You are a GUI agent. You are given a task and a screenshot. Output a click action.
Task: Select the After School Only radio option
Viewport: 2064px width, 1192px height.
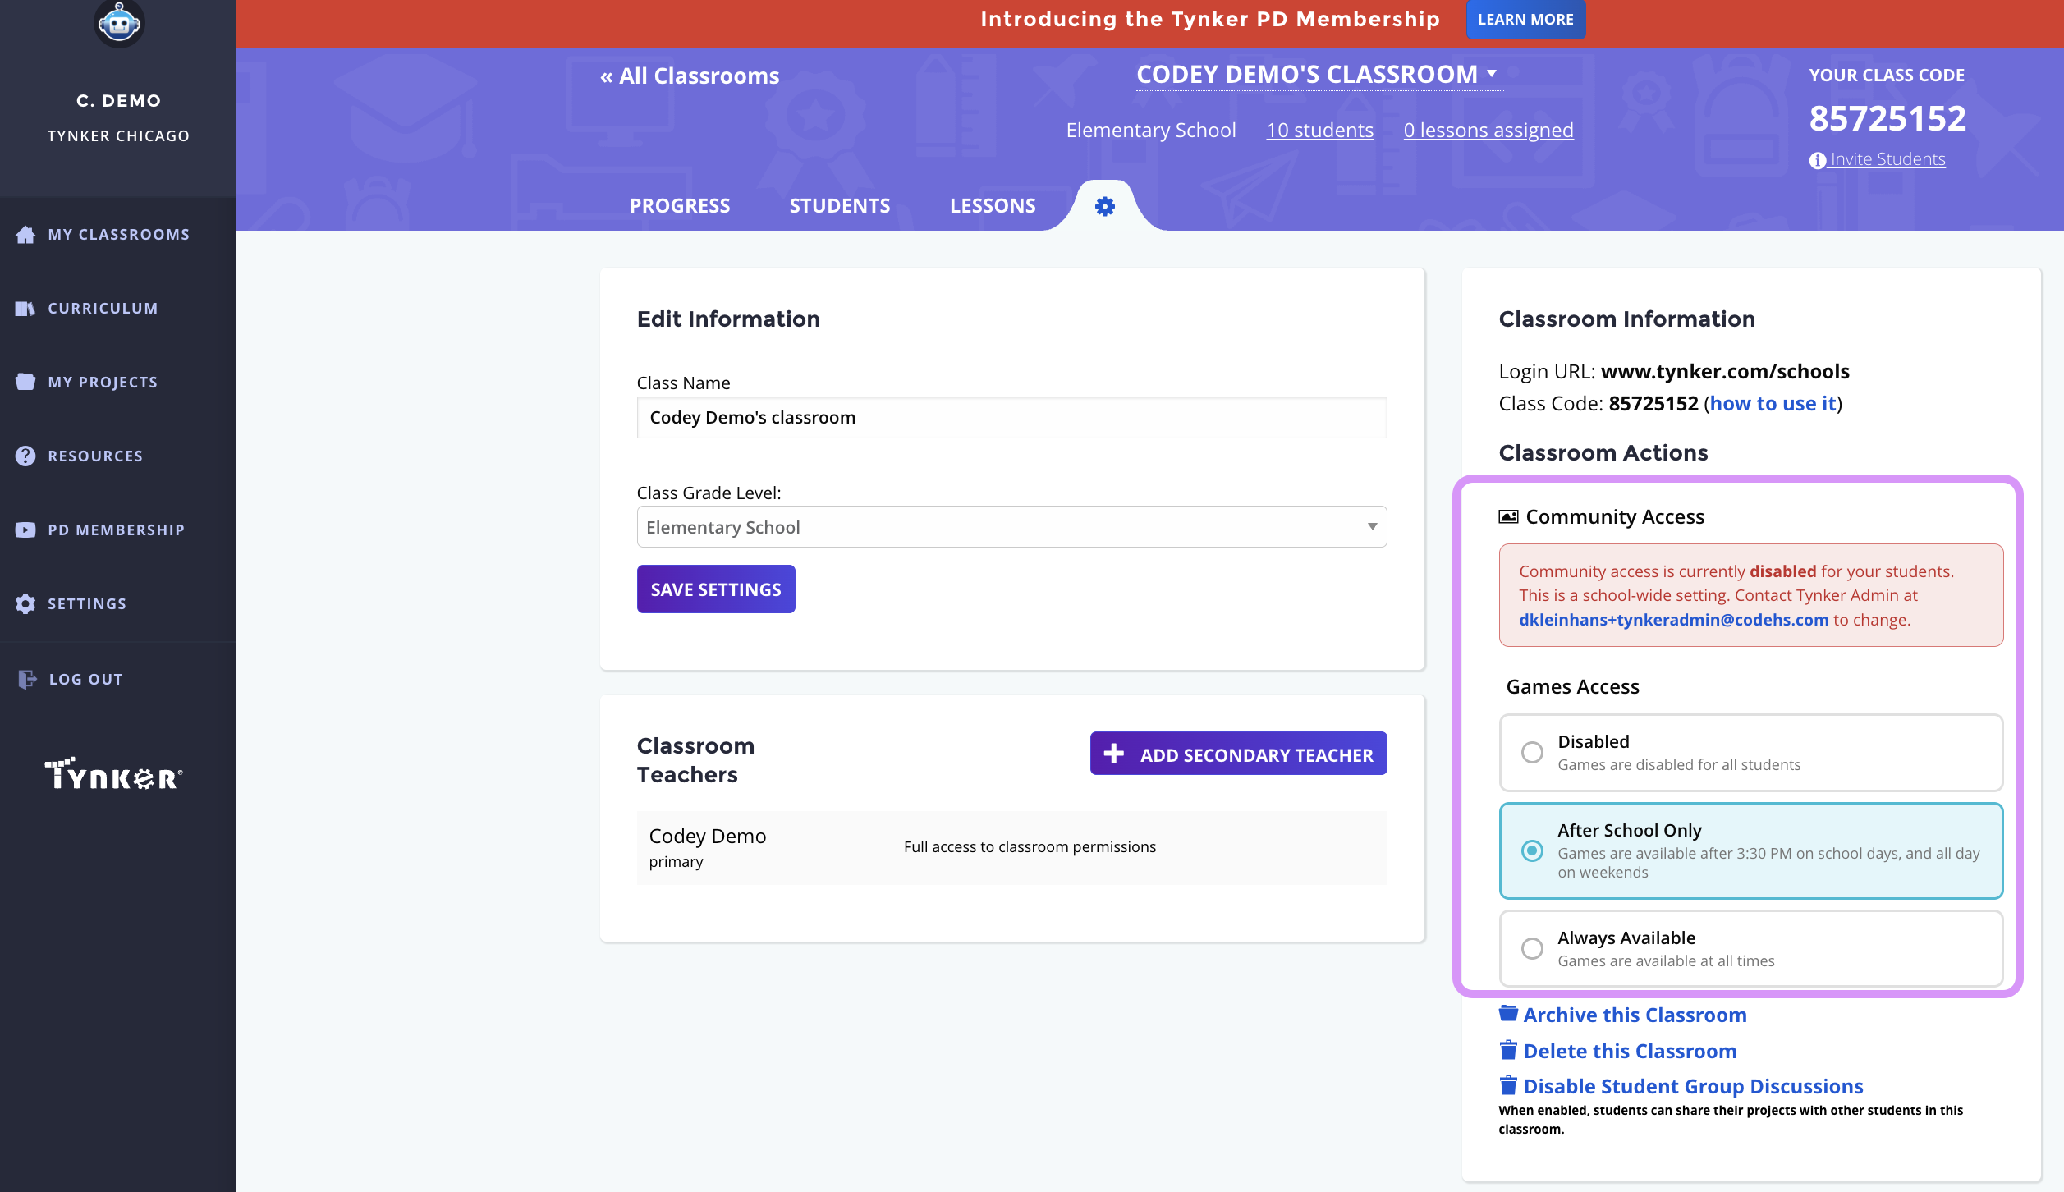tap(1532, 850)
